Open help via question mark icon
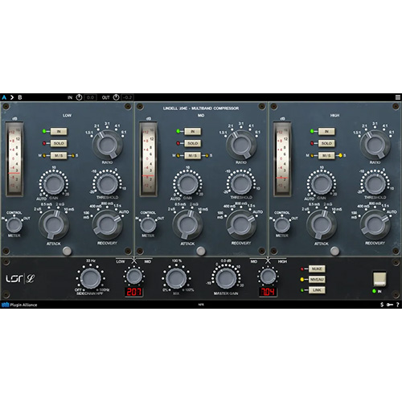402x402 pixels. pos(398,305)
